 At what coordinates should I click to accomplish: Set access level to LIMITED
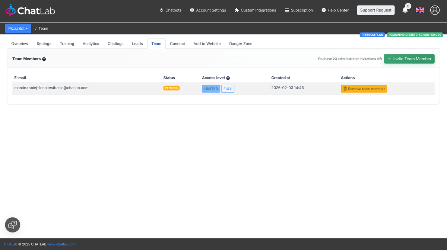coord(211,88)
